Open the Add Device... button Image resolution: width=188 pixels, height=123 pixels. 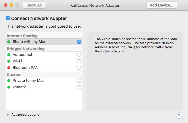click(x=162, y=5)
